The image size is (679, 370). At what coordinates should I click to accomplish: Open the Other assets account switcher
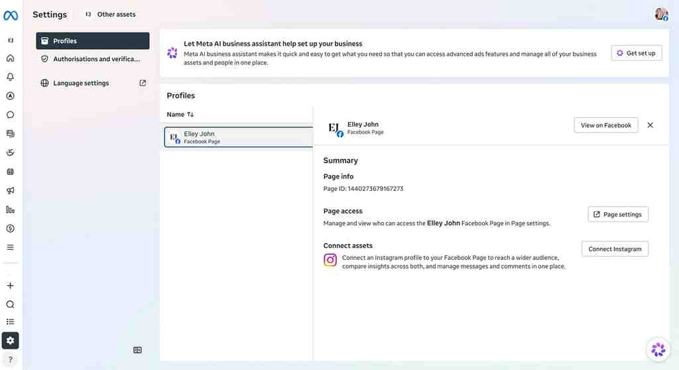[111, 15]
